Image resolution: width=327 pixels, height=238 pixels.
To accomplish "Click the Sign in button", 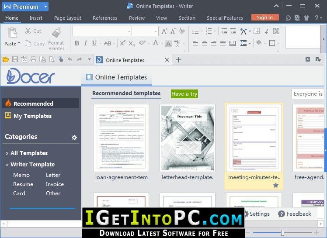I will (x=265, y=17).
